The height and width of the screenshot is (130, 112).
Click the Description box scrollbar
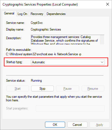[102, 40]
